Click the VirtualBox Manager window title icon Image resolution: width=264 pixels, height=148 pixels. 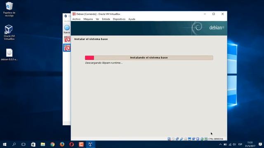[66, 16]
